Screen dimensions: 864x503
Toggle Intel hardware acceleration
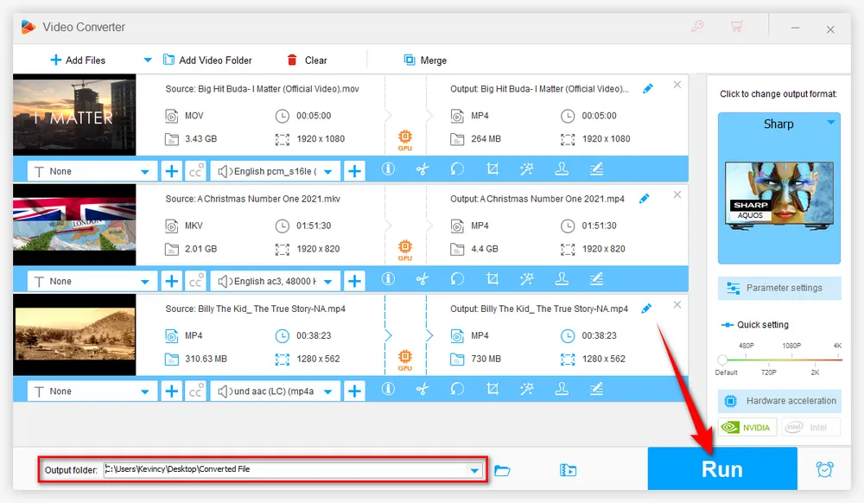pos(811,428)
